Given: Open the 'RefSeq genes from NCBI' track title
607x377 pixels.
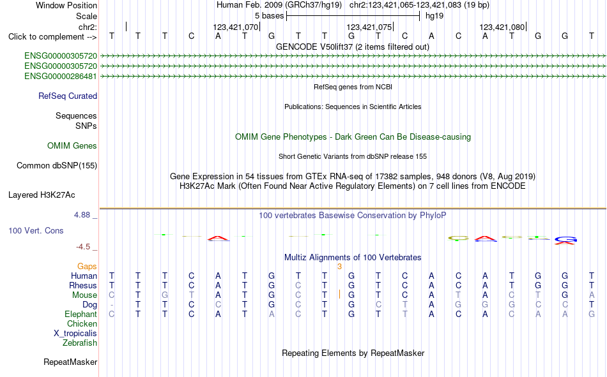Looking at the screenshot, I should (353, 87).
